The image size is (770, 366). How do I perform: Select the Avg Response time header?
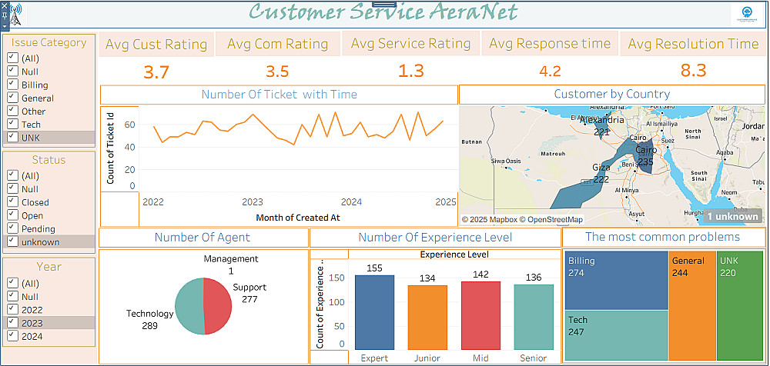pos(550,44)
